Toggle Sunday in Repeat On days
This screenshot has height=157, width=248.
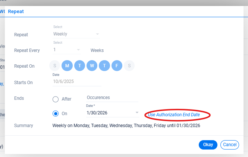[55, 66]
